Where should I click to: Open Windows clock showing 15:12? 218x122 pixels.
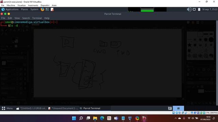(205, 118)
